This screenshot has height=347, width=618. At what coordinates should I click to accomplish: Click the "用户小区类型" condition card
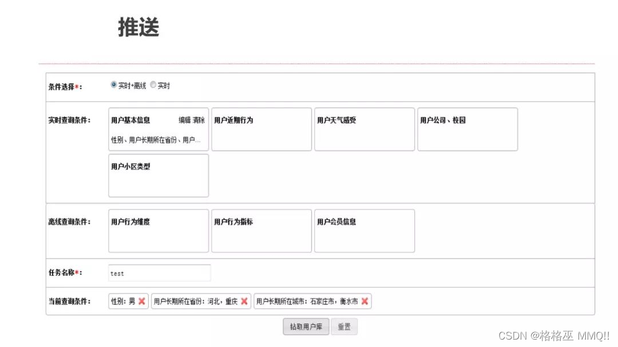(159, 175)
